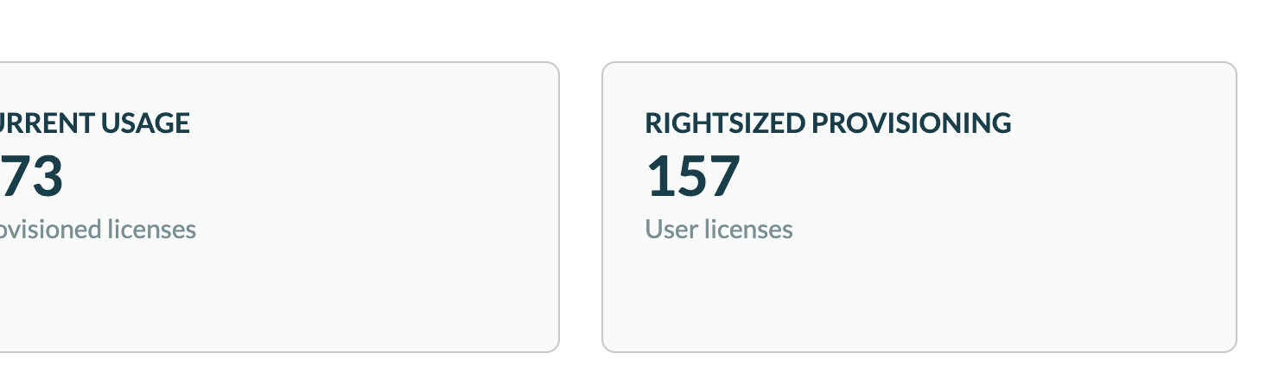Click the word PROVISIONING in the heading
1272x391 pixels.
point(913,123)
